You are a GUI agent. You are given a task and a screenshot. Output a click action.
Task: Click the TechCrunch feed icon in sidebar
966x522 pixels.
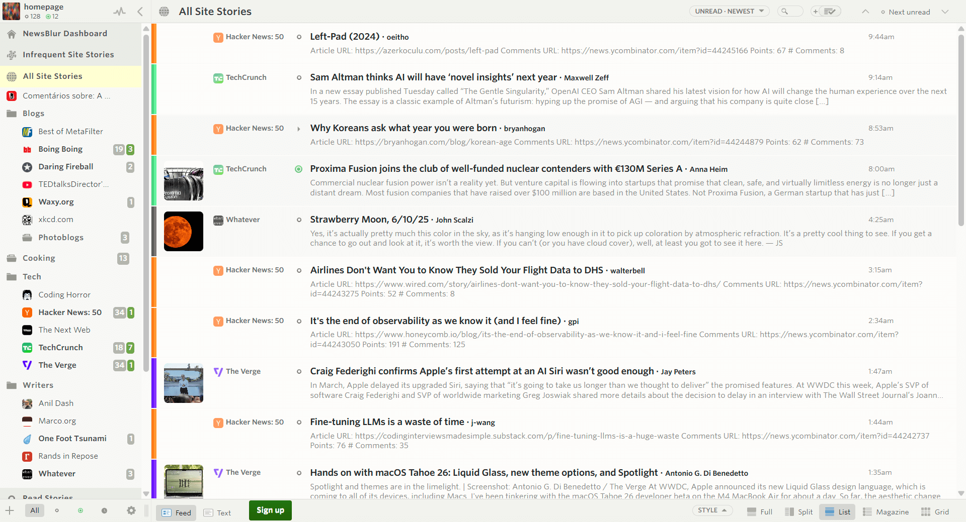27,348
